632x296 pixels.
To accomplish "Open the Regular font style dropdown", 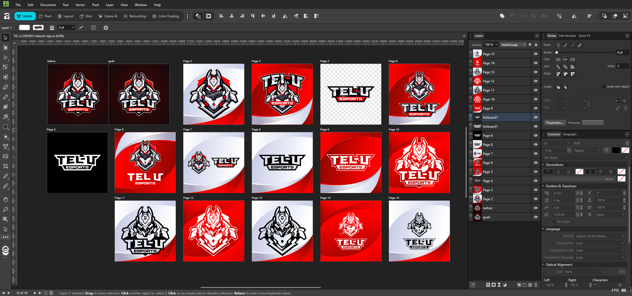I will 587,150.
